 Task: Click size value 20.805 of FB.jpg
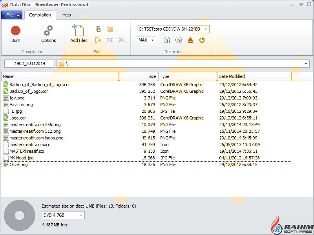point(148,111)
